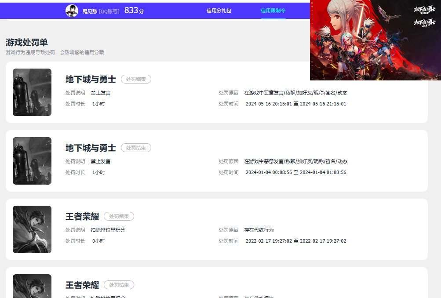
Task: Open the 信用分礼包 tab
Action: 219,11
